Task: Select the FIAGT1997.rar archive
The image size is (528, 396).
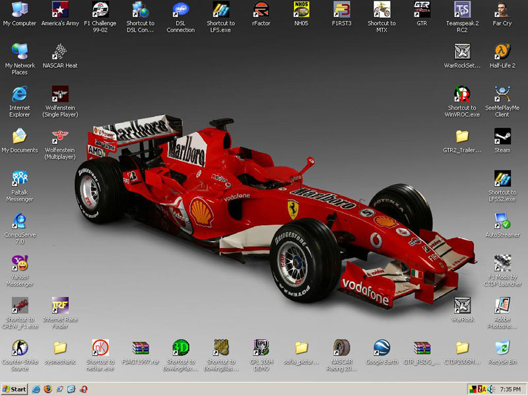Action: coord(140,352)
